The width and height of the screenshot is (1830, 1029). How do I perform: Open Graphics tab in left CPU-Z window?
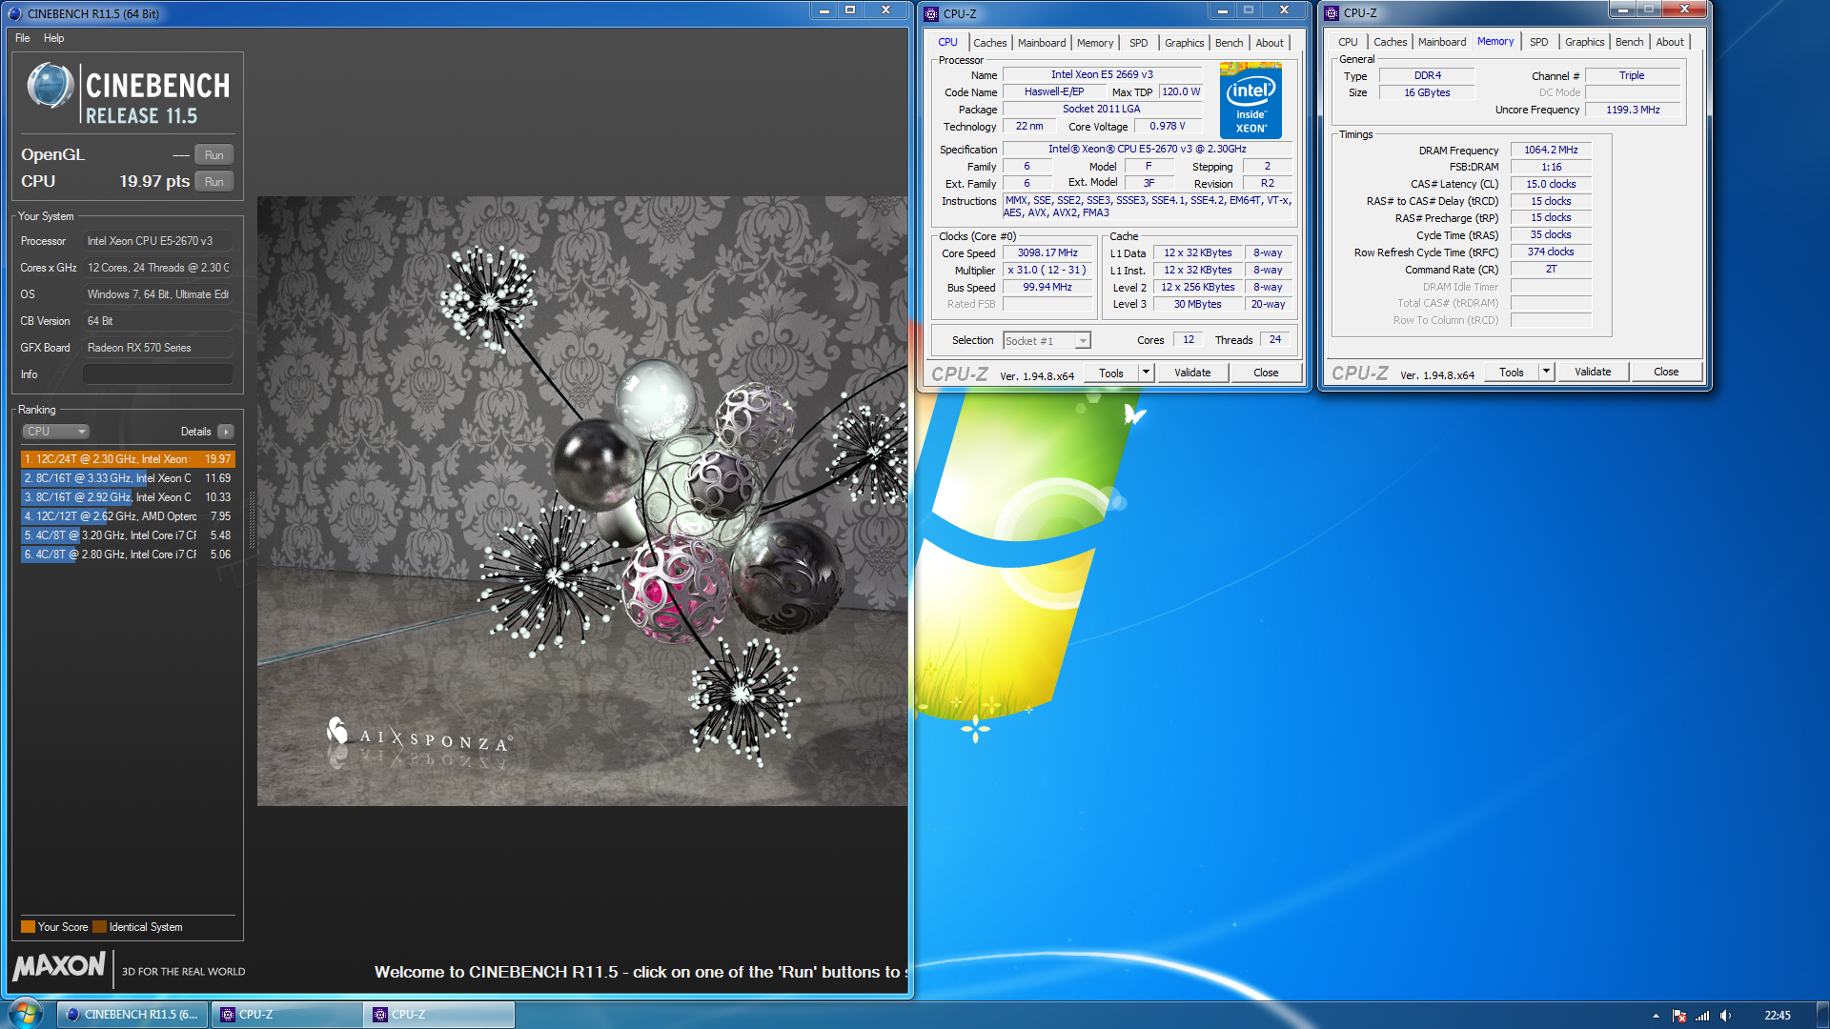(x=1184, y=43)
